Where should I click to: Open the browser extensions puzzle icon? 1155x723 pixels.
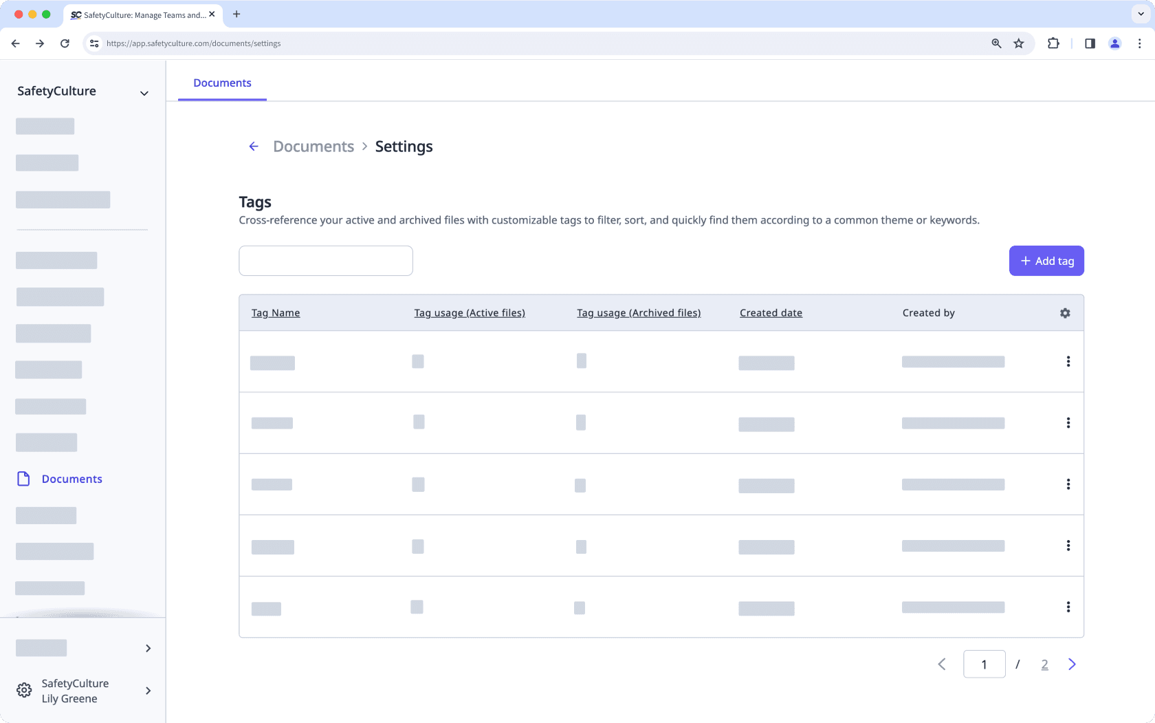pos(1053,43)
